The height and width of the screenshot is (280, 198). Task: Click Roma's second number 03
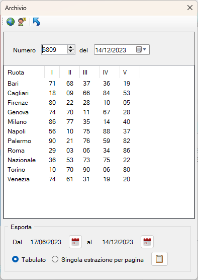click(x=70, y=151)
